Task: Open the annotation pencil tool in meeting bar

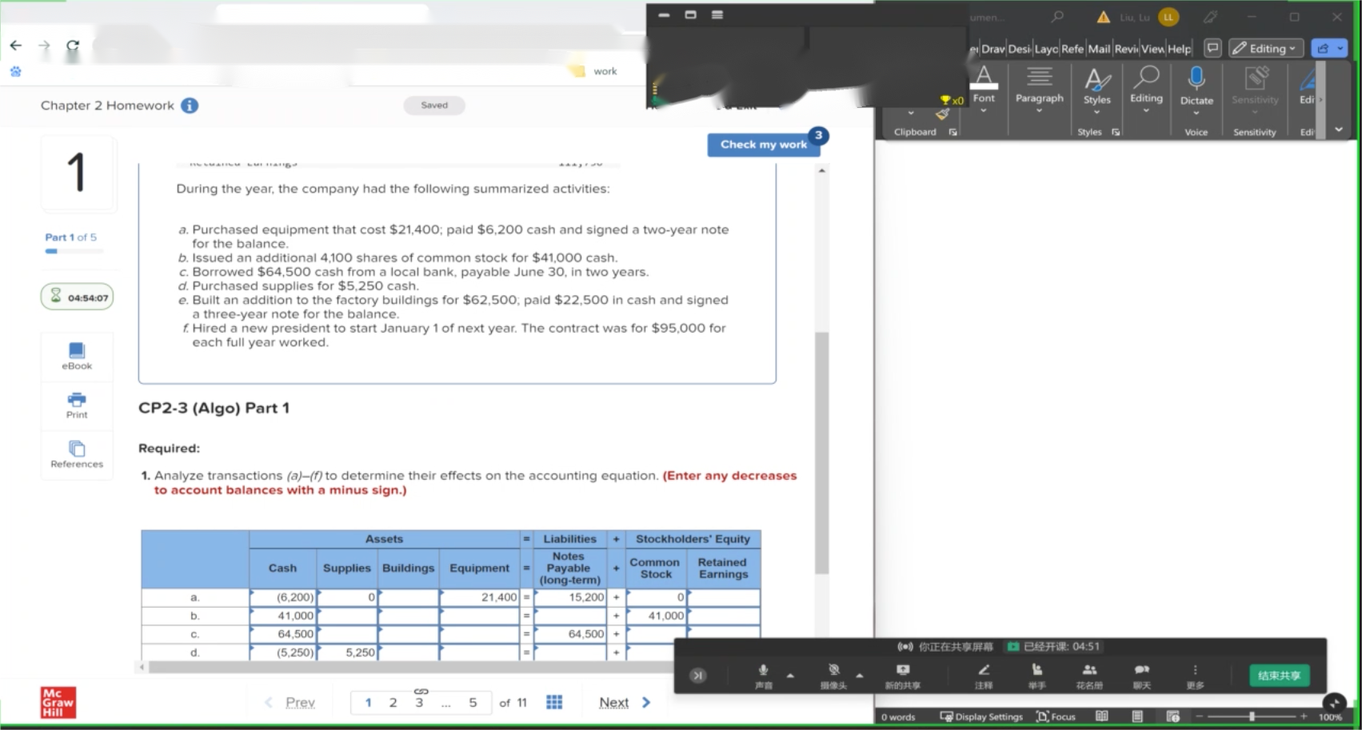Action: pos(983,675)
